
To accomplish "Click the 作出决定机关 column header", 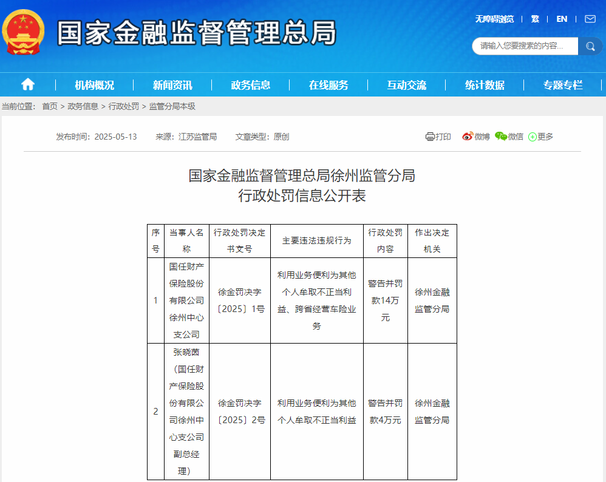I will (x=432, y=241).
